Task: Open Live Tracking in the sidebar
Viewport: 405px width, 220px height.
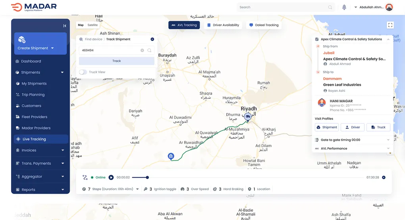Action: point(34,139)
